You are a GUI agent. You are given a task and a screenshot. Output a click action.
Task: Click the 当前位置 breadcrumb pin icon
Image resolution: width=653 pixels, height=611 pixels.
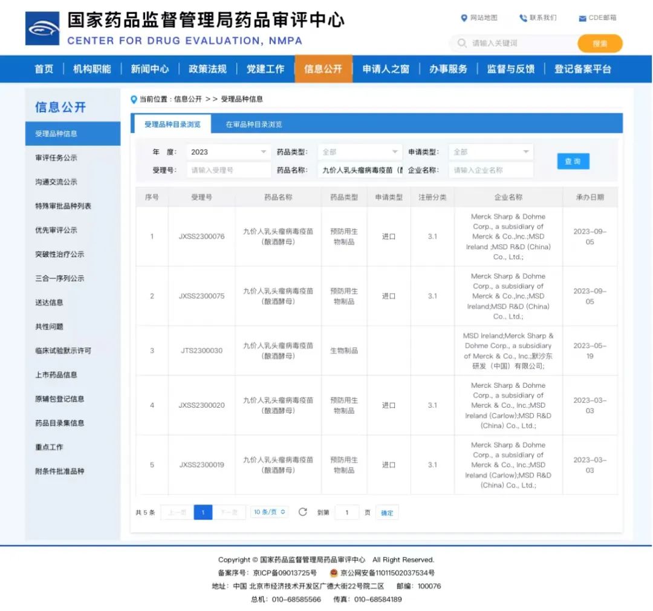[x=134, y=99]
